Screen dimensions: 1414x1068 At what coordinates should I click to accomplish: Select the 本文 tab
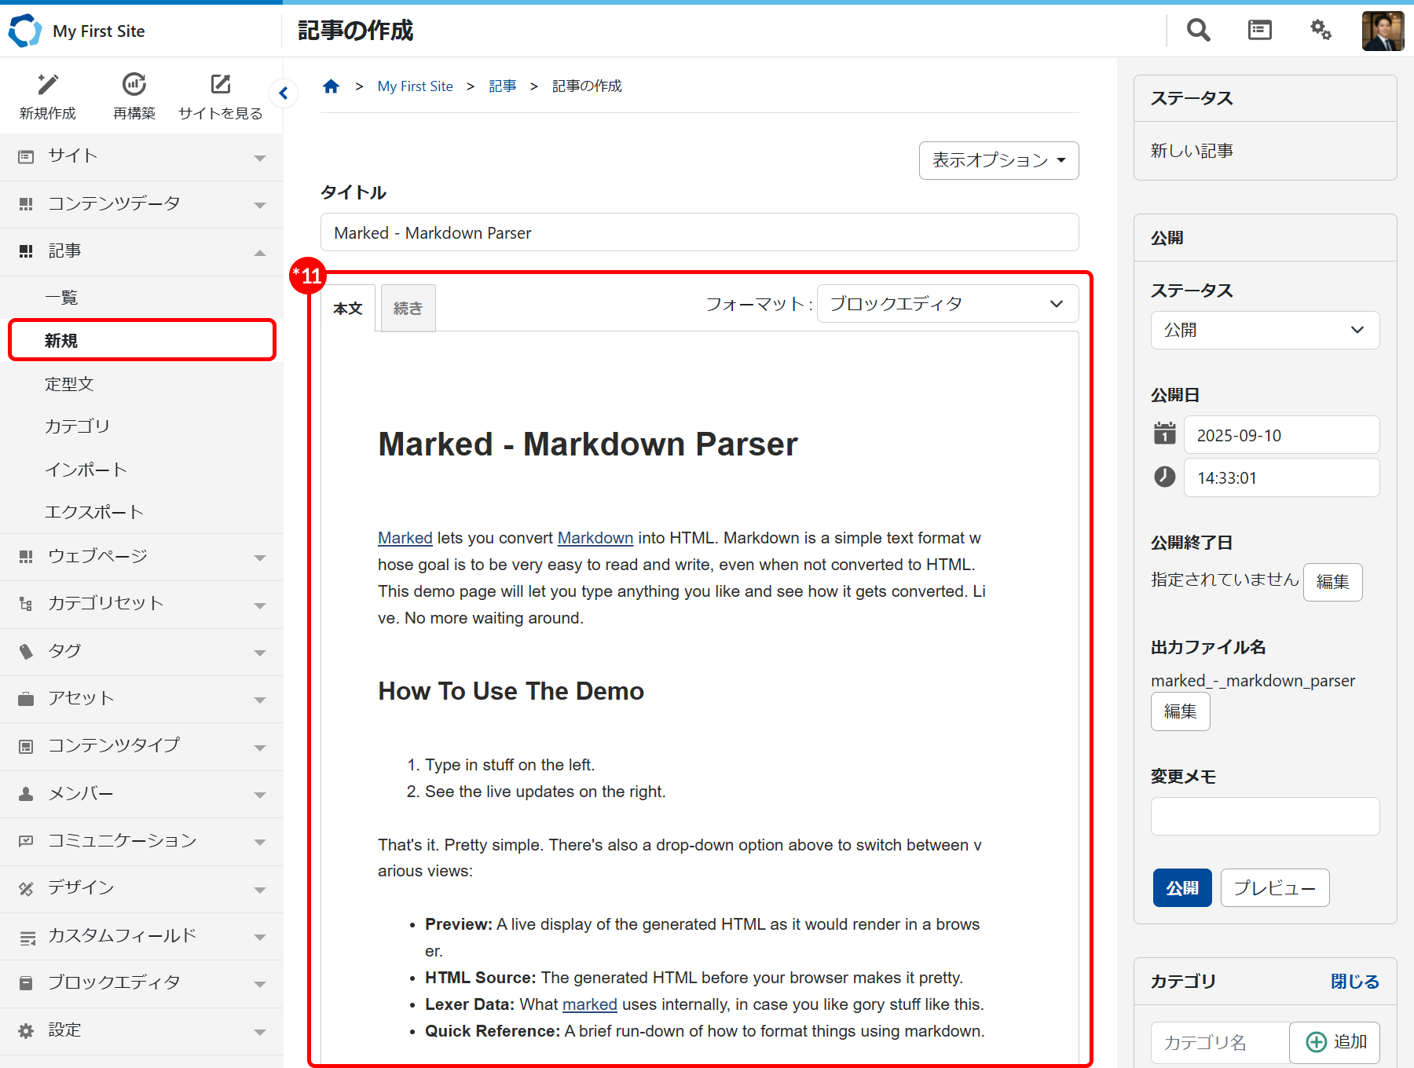(348, 308)
